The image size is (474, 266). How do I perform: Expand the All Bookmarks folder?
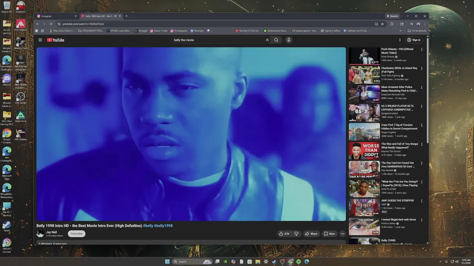[x=417, y=31]
